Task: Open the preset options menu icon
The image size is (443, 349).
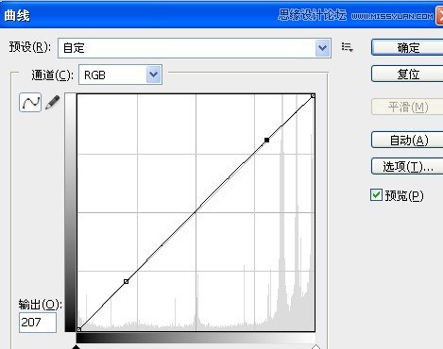Action: pyautogui.click(x=348, y=47)
